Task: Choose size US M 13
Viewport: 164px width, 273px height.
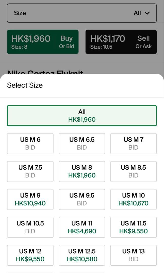Action: pyautogui.click(x=133, y=255)
